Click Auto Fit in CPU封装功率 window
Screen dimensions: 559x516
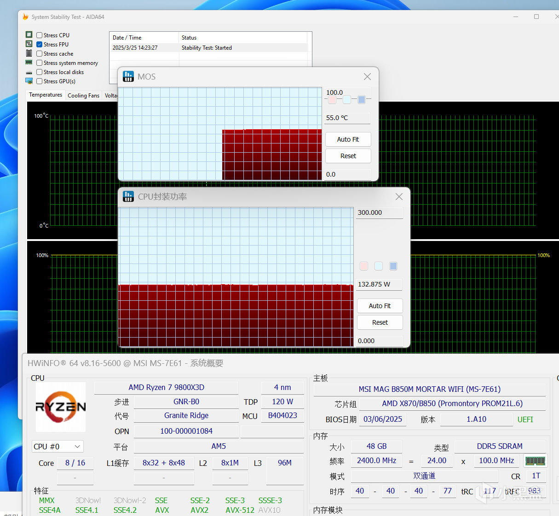click(380, 306)
